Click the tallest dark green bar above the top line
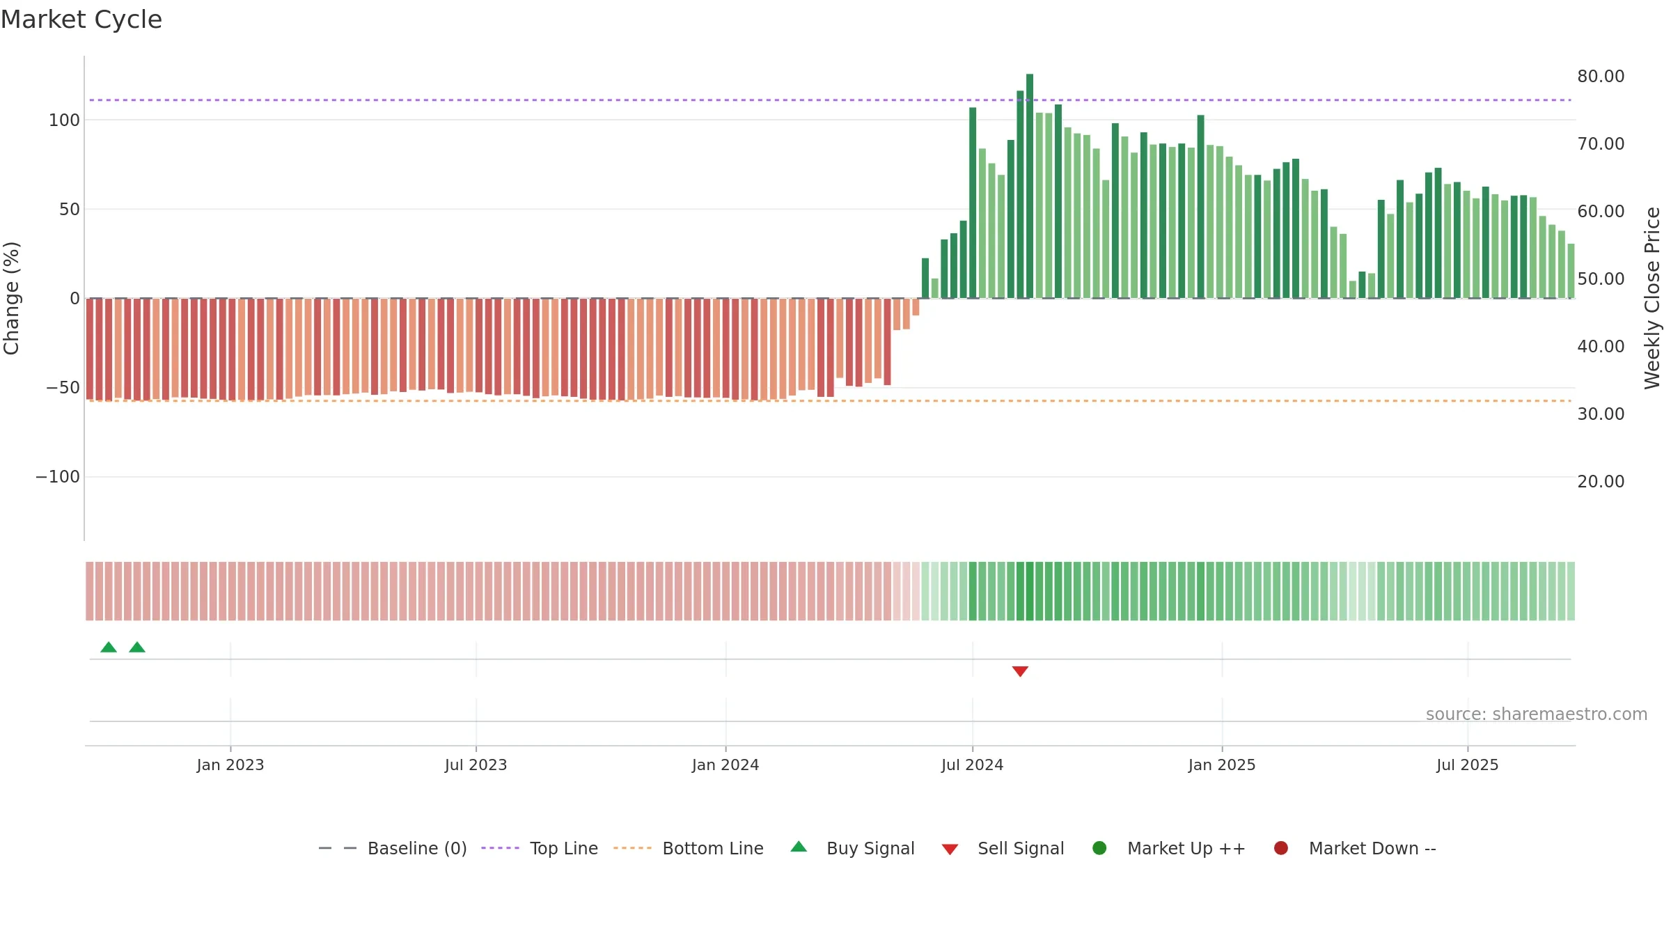The height and width of the screenshot is (940, 1671). 1030,186
